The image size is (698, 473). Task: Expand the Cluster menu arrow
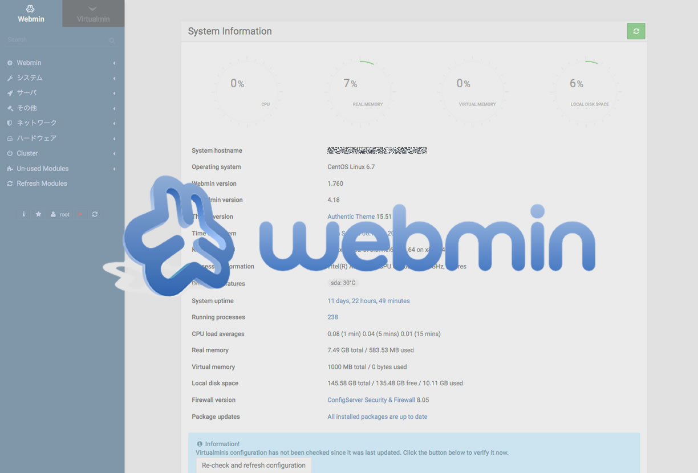tap(114, 153)
